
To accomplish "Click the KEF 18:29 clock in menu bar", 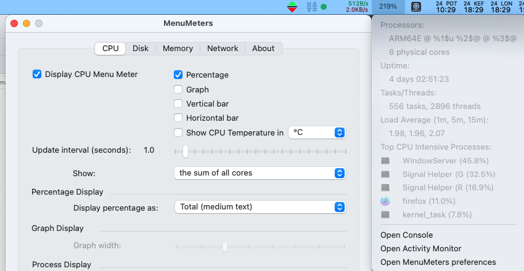I will point(473,7).
